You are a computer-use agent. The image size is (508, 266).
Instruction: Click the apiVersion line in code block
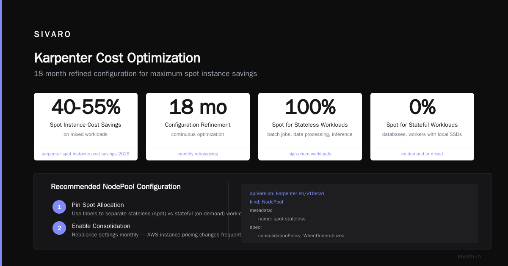coord(287,193)
